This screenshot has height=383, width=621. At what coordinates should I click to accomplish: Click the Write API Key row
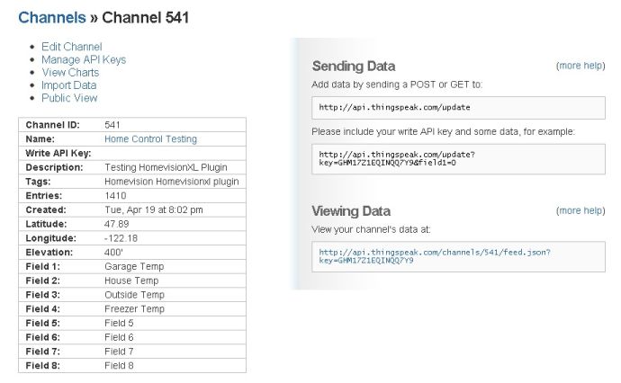[132, 153]
